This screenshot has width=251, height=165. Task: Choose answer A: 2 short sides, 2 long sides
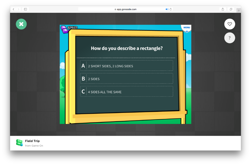coord(127,66)
